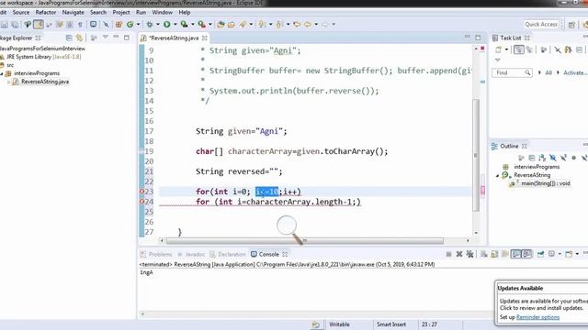Click the Search flashlight toolbar icon
588x330 pixels.
coord(243,25)
